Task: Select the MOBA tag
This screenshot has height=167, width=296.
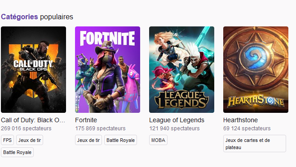Action: (158, 140)
